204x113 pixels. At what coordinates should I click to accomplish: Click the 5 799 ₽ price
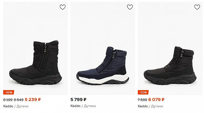click(x=79, y=99)
